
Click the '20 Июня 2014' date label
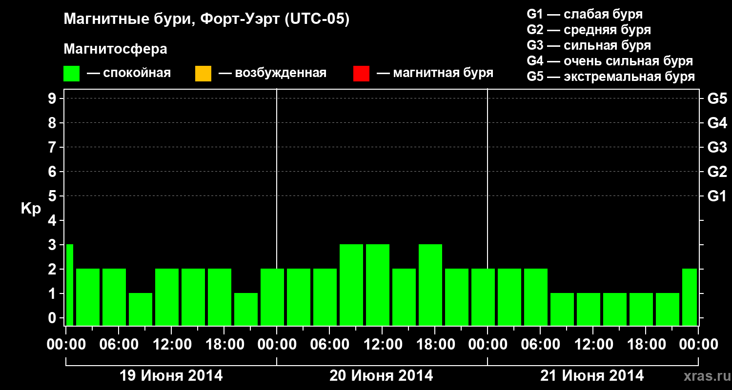coord(381,376)
